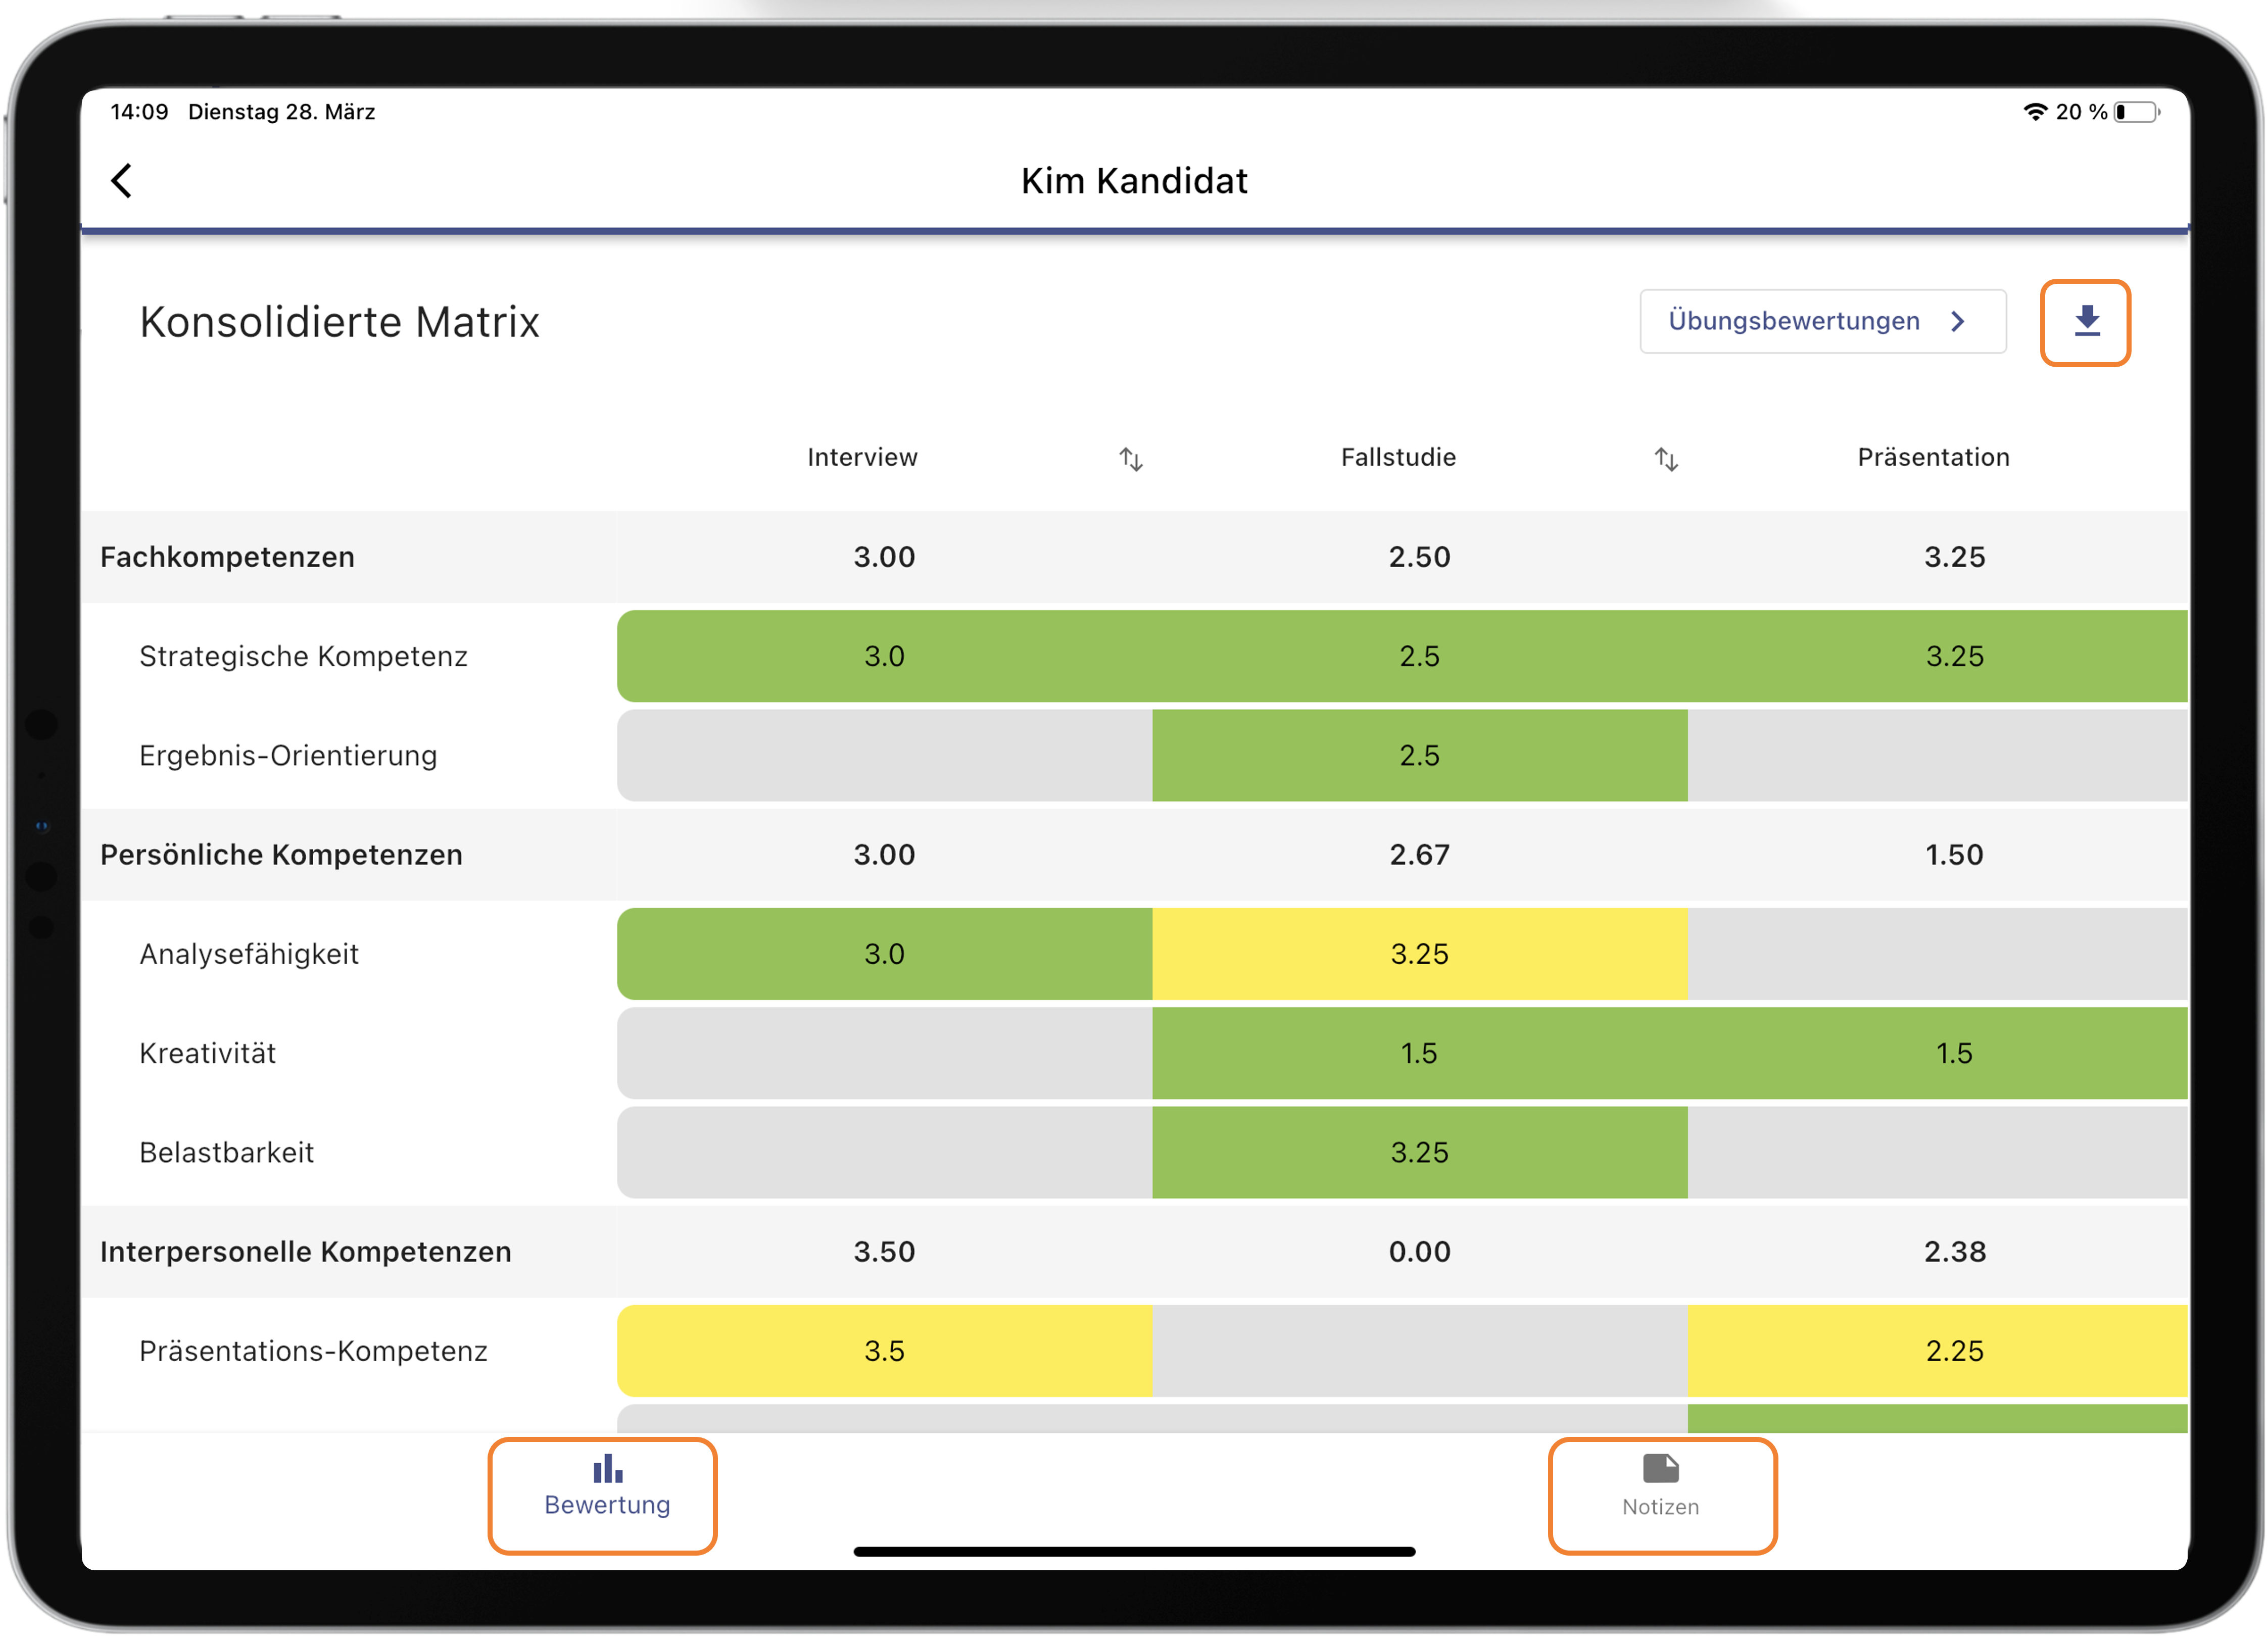Click the Fachkompetenzen category row
The width and height of the screenshot is (2268, 1643).
pos(1134,557)
